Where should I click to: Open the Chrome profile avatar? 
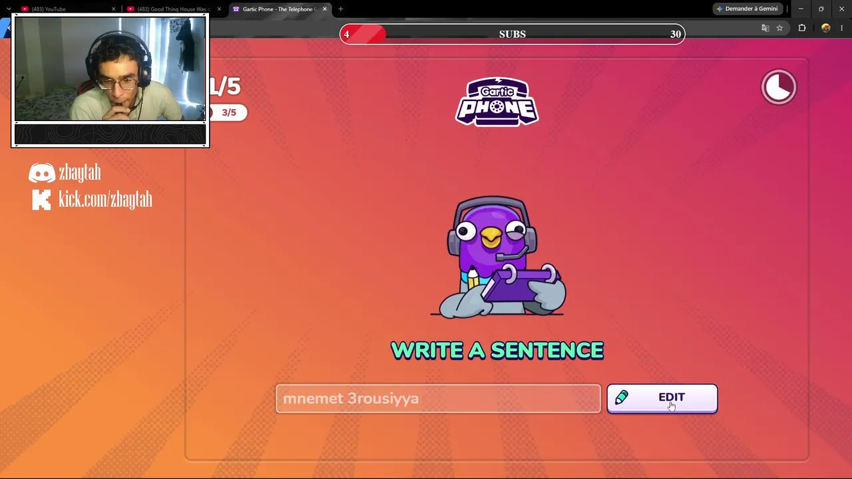pos(826,28)
